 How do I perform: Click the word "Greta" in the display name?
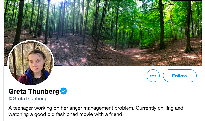coord(18,91)
